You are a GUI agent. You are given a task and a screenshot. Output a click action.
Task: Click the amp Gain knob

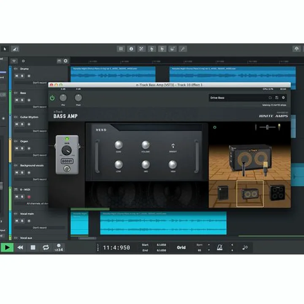119,145
